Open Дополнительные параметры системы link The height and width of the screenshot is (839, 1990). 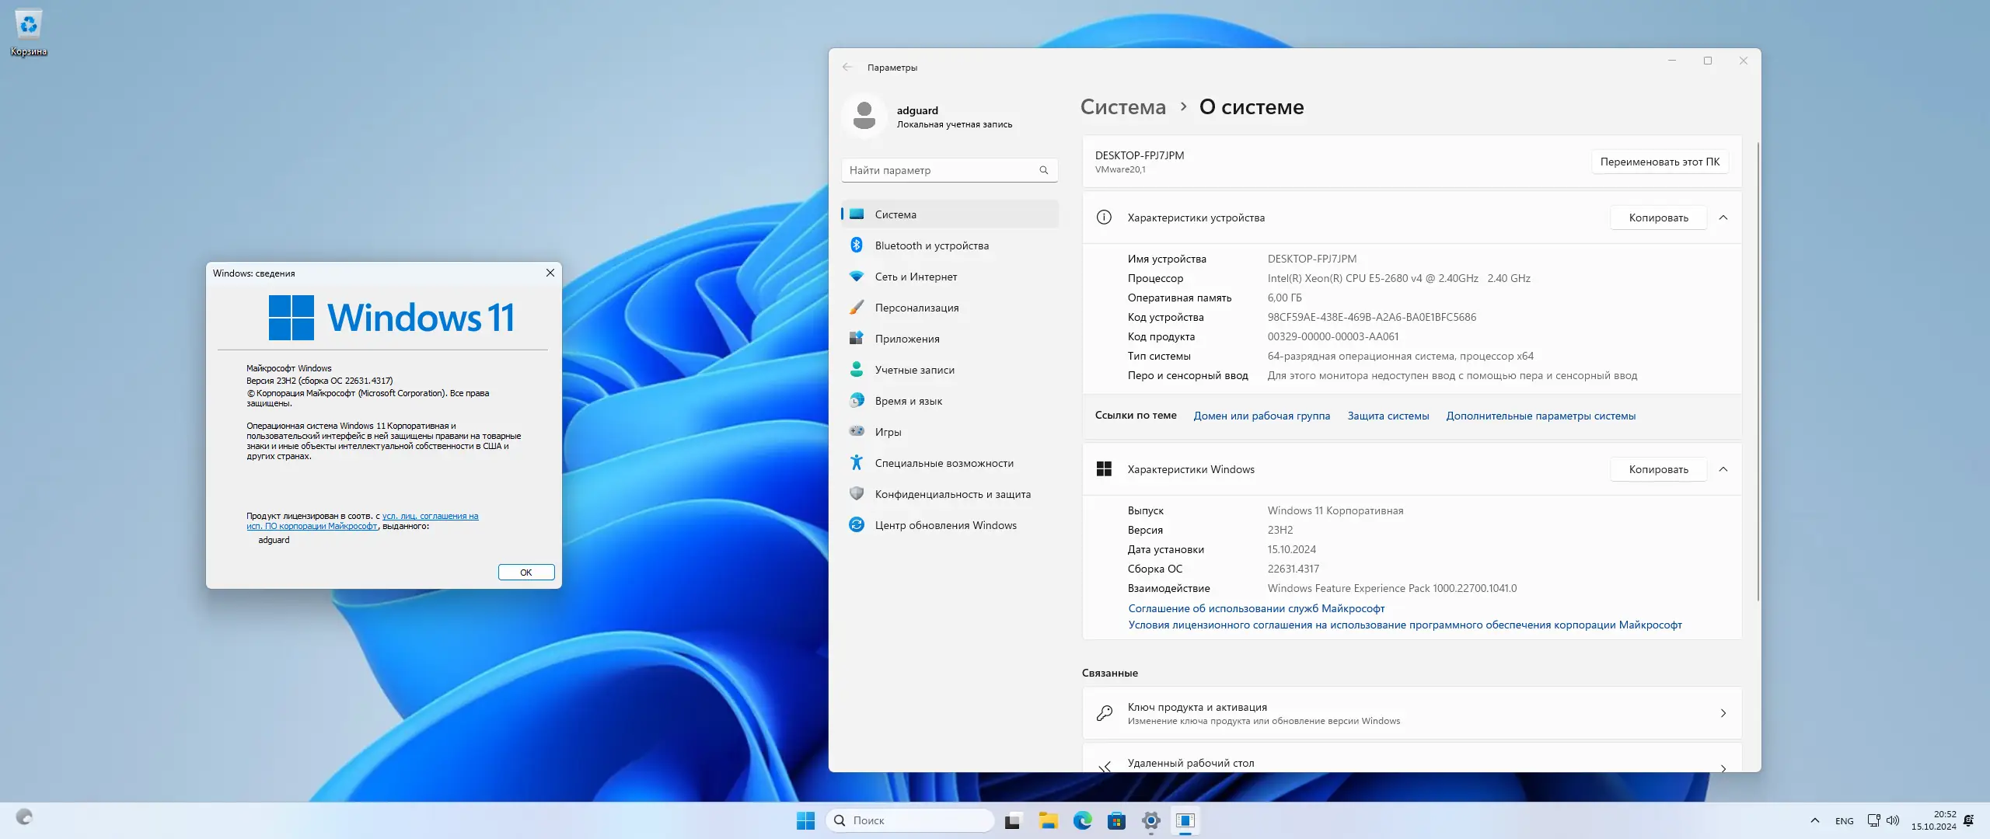[x=1540, y=416]
